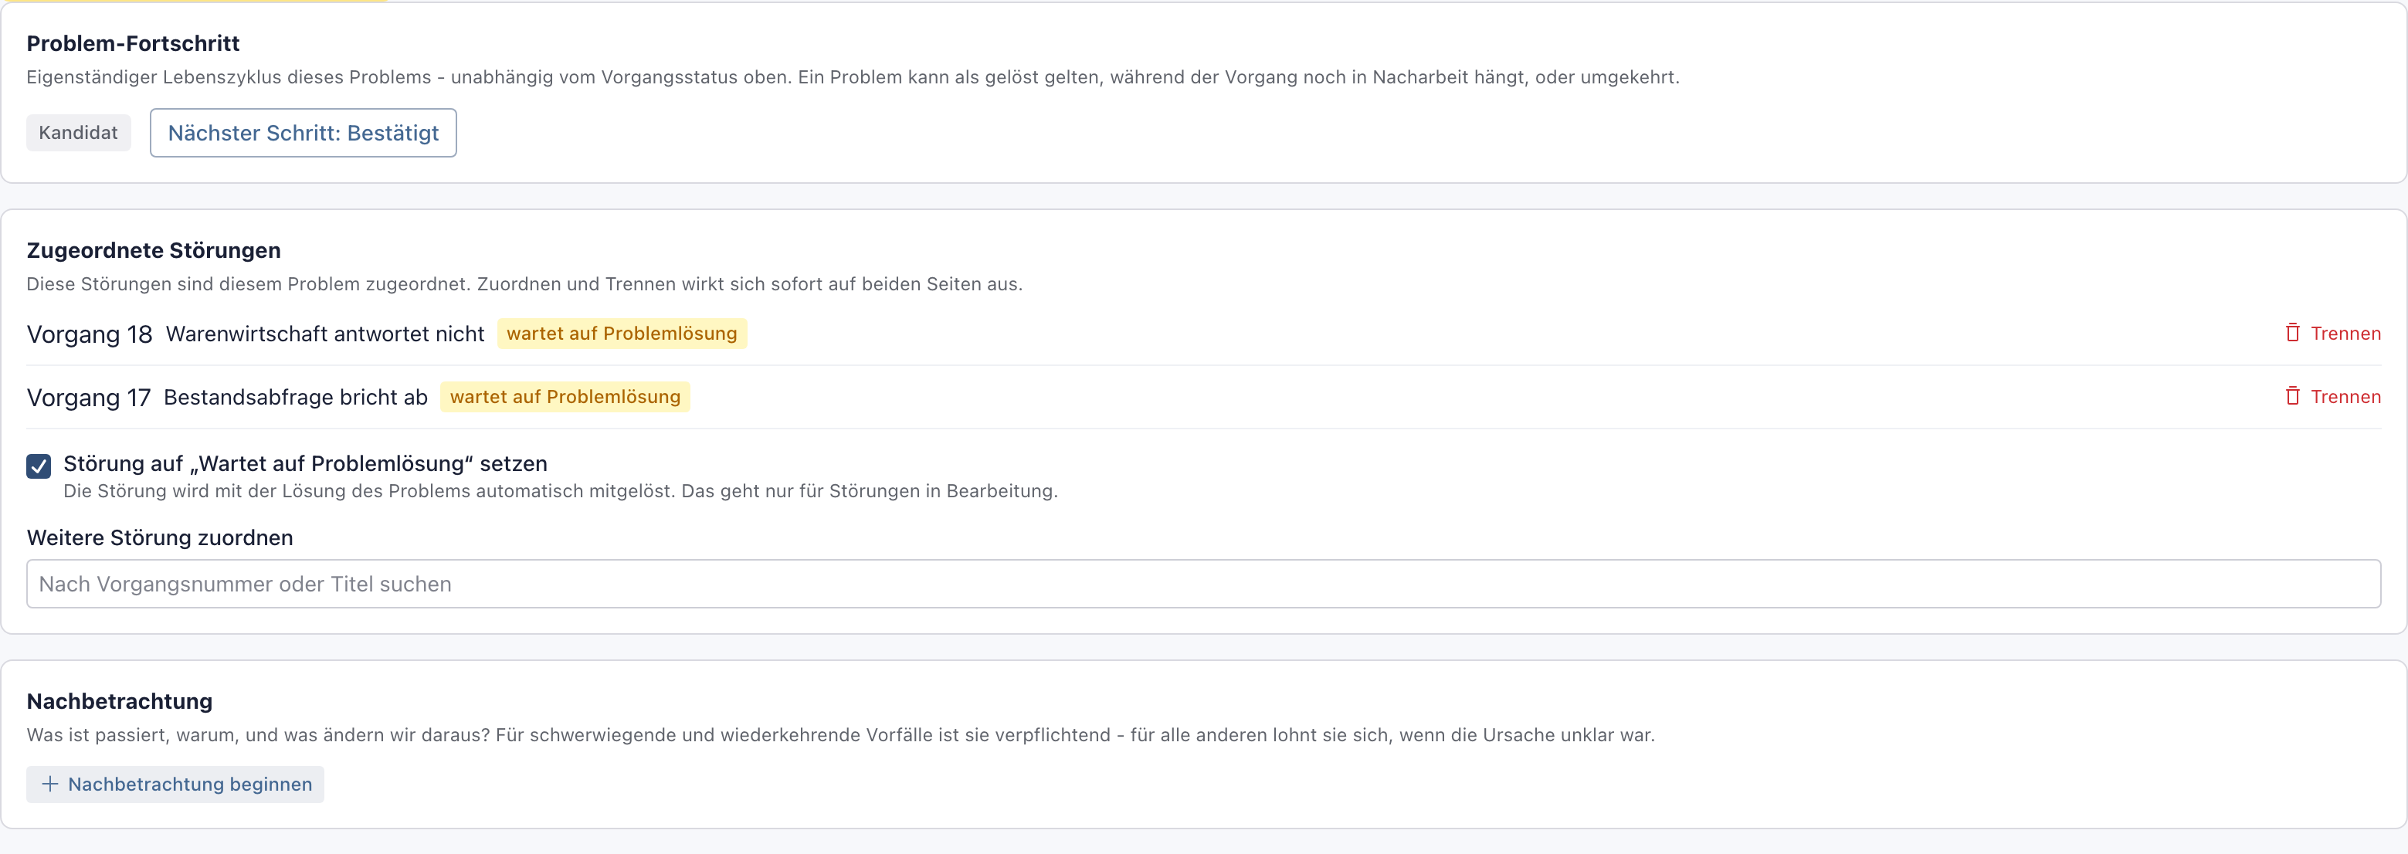Click the Trennen label for Vorgang 17
Image resolution: width=2408 pixels, height=854 pixels.
(x=2345, y=397)
